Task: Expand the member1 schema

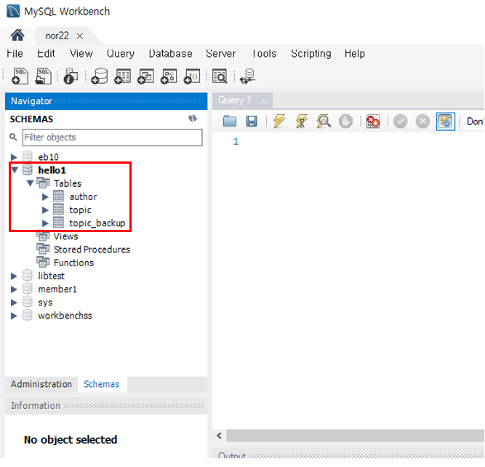Action: pyautogui.click(x=14, y=290)
